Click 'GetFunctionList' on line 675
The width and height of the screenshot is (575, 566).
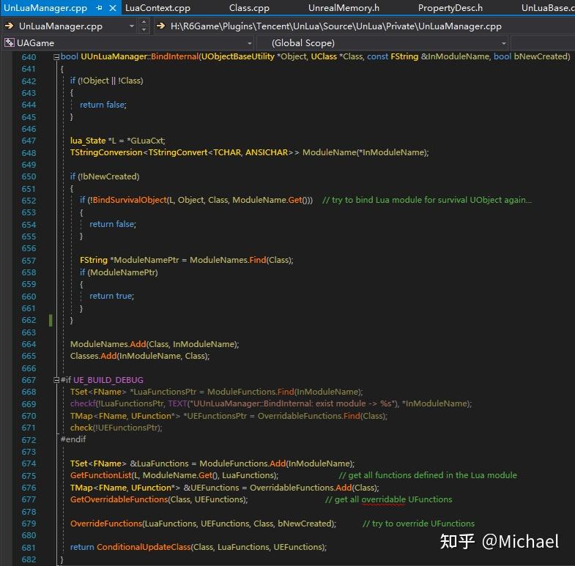click(101, 475)
